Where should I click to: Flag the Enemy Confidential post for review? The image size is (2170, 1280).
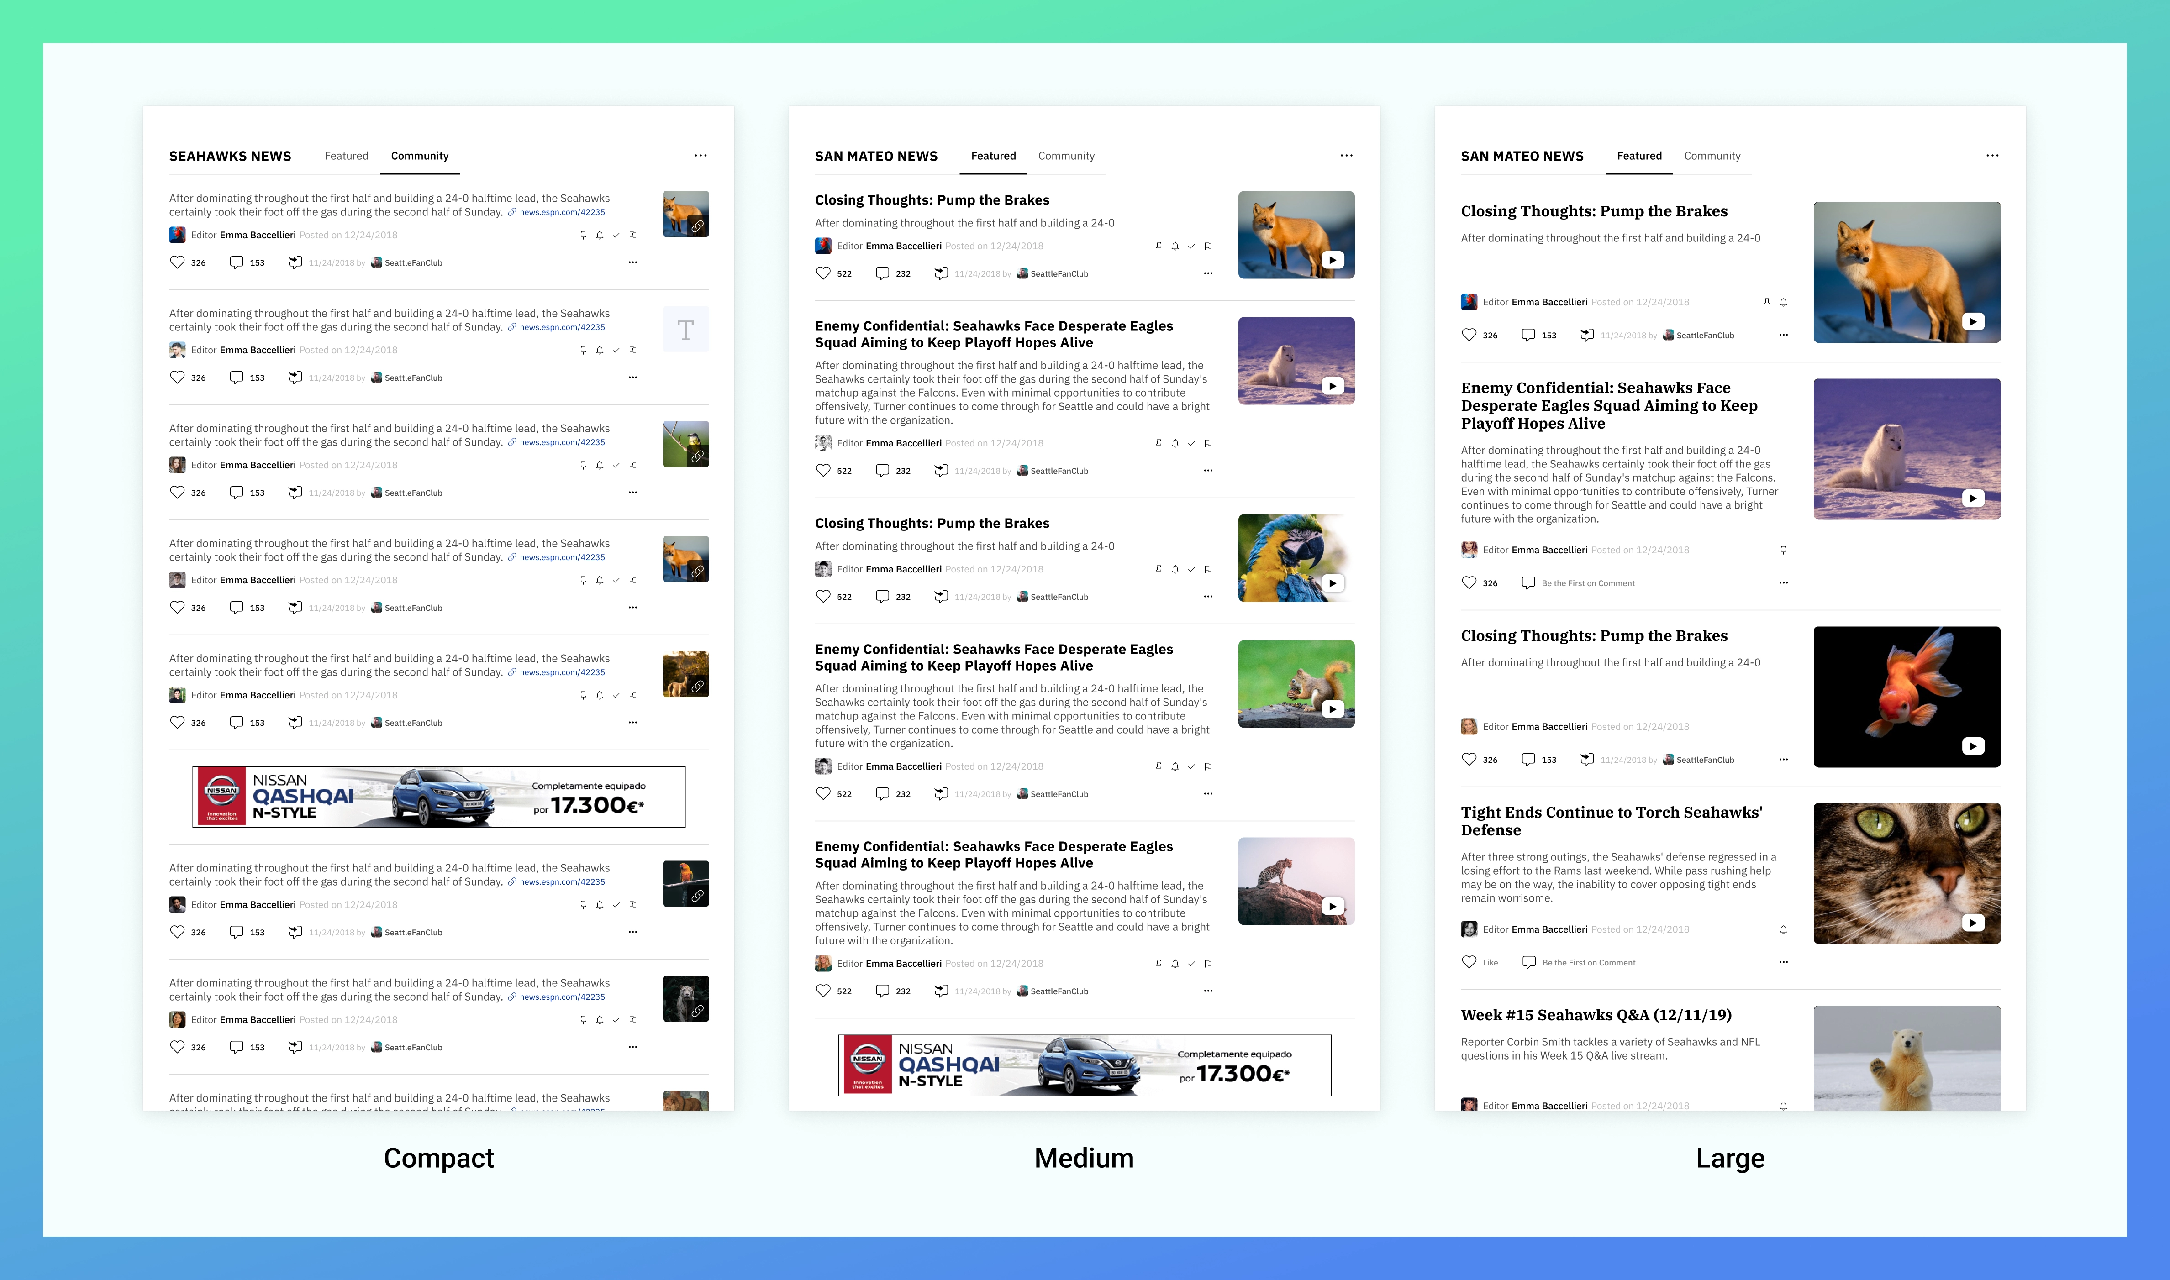coord(1208,443)
